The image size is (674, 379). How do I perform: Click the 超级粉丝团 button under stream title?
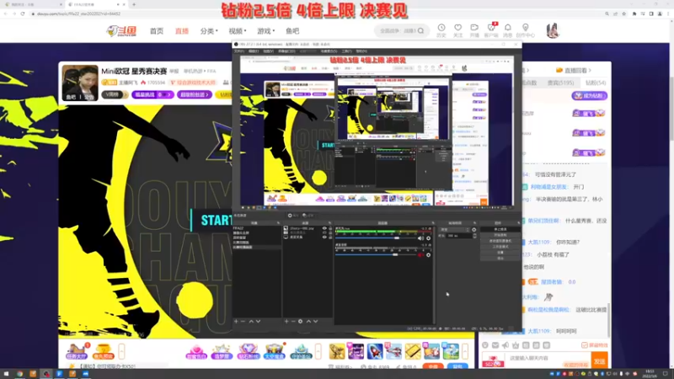tap(195, 94)
